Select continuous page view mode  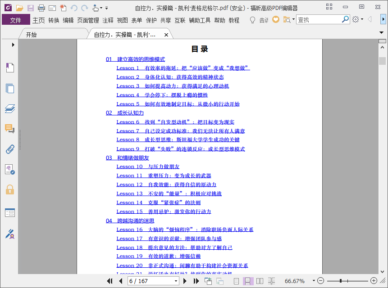(x=248, y=281)
